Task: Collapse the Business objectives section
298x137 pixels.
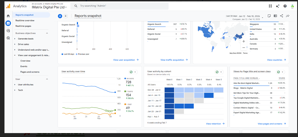Action: click(x=47, y=33)
